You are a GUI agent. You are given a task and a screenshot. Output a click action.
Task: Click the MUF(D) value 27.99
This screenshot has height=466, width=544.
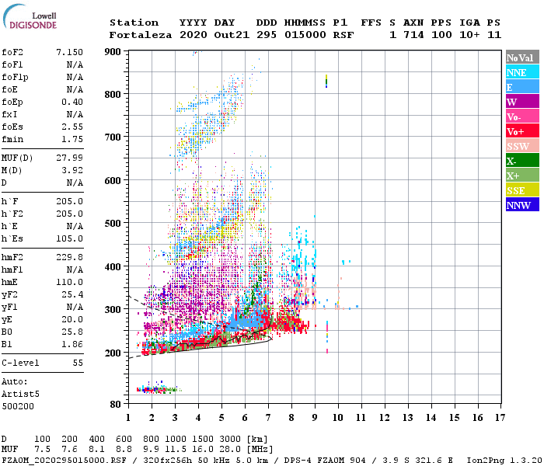(x=69, y=158)
